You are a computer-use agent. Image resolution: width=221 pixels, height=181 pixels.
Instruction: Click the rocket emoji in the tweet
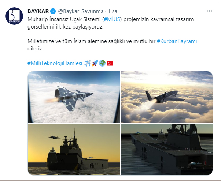(x=95, y=63)
